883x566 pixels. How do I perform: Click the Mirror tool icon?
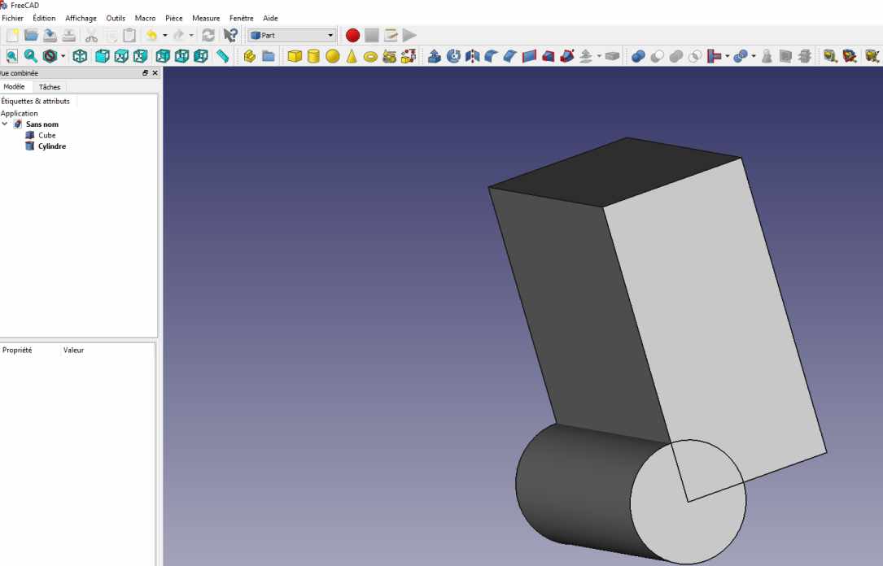click(472, 56)
